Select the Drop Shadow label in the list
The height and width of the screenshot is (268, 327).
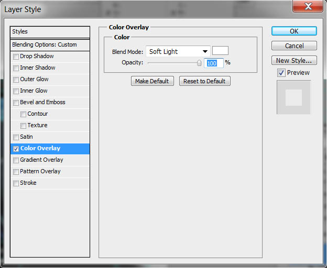point(37,56)
